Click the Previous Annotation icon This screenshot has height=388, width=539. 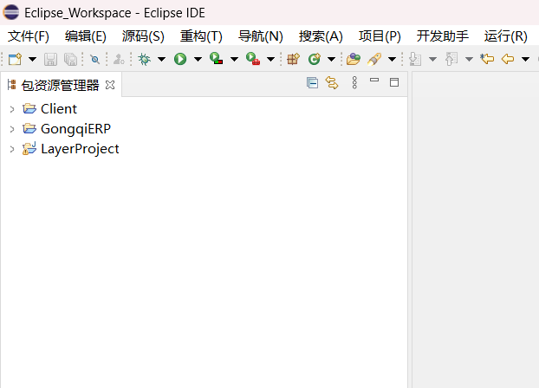(x=451, y=59)
